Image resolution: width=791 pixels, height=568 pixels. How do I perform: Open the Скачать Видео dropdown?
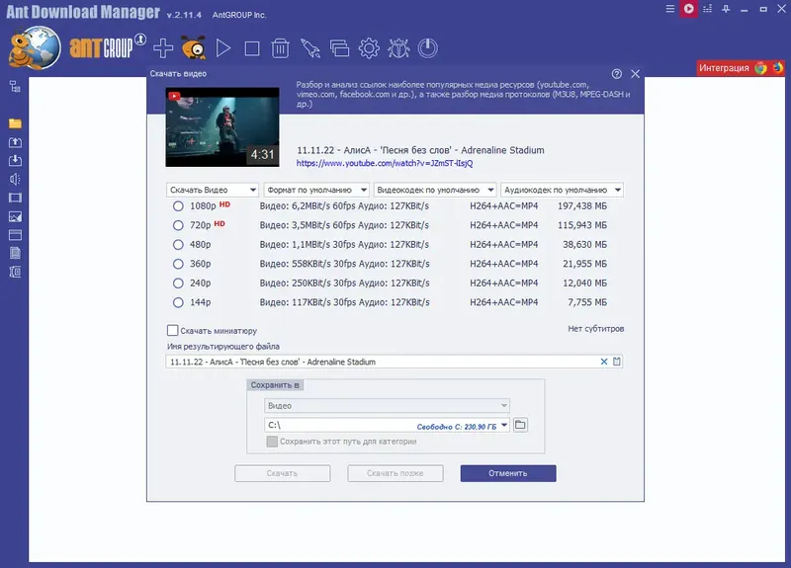pyautogui.click(x=212, y=190)
